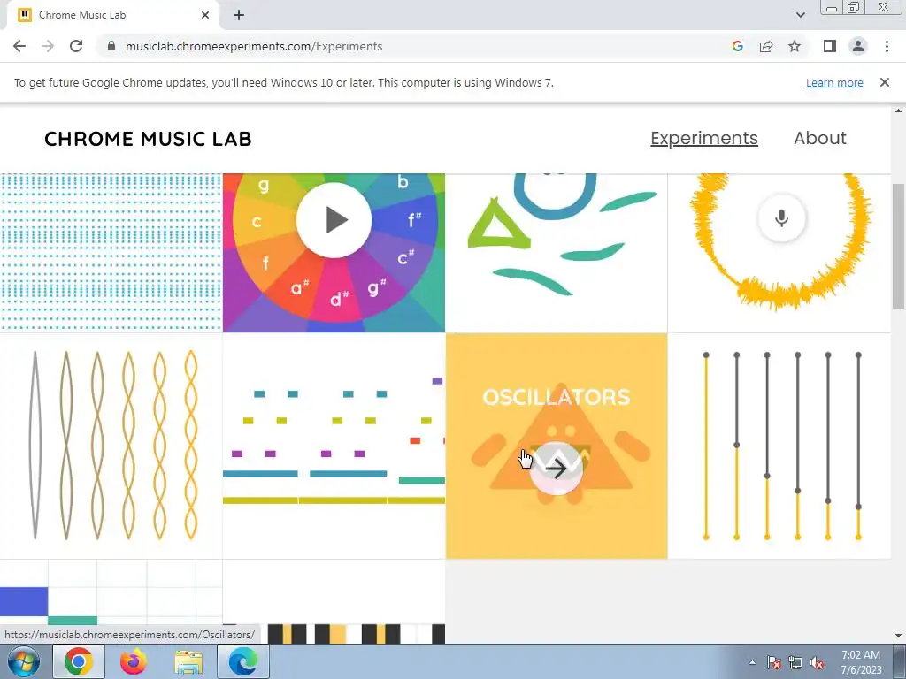This screenshot has width=906, height=679.
Task: Open a new browser tab
Action: pyautogui.click(x=239, y=15)
